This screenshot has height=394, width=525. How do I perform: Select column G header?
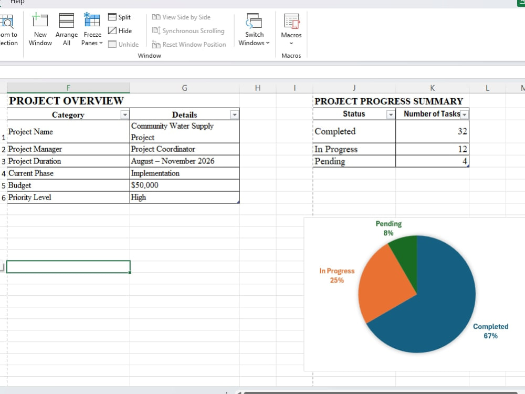tap(184, 88)
